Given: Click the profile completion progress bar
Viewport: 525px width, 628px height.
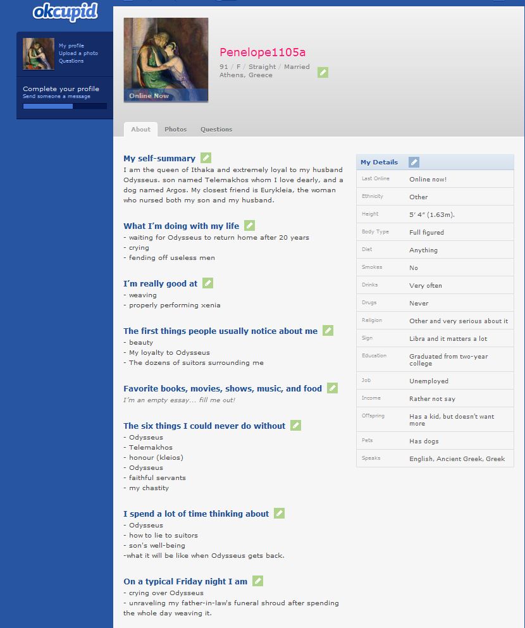Looking at the screenshot, I should [65, 106].
